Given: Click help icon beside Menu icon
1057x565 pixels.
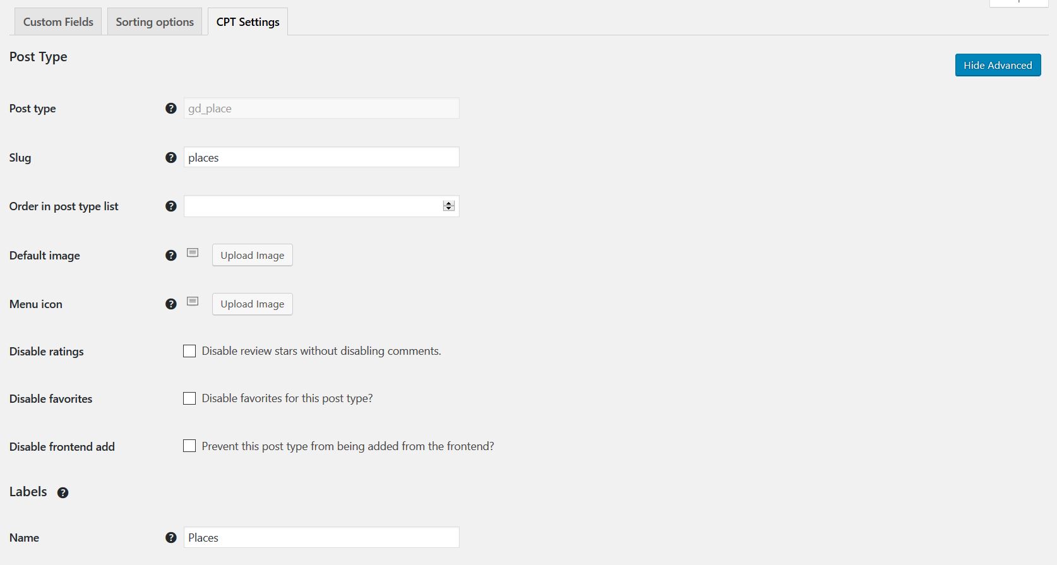Looking at the screenshot, I should tap(170, 304).
